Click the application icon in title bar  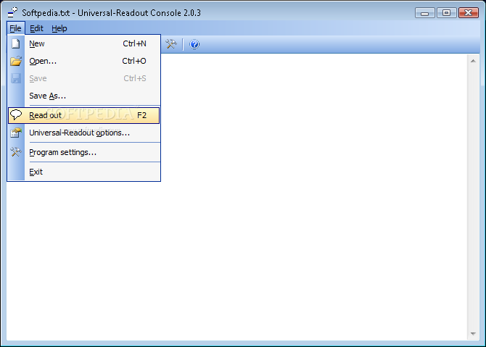13,13
